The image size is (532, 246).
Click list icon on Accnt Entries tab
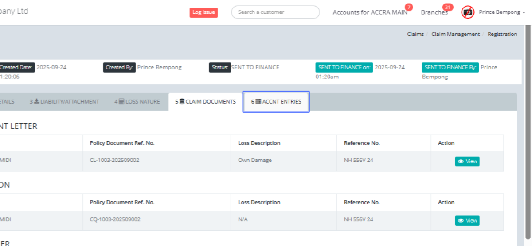tap(258, 102)
